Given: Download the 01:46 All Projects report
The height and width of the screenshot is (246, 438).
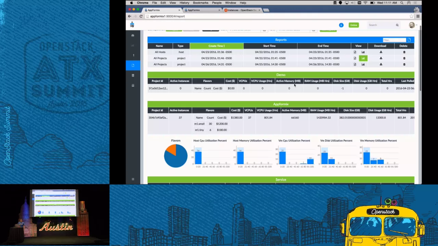Looking at the screenshot, I should (x=381, y=58).
